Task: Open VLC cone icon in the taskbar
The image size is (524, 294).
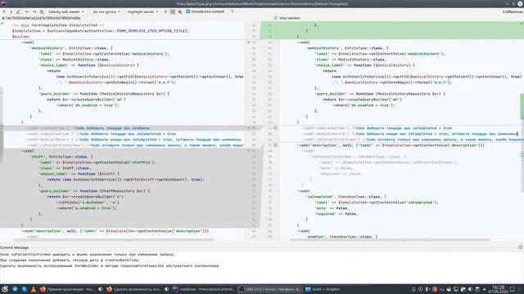Action: tap(34, 289)
